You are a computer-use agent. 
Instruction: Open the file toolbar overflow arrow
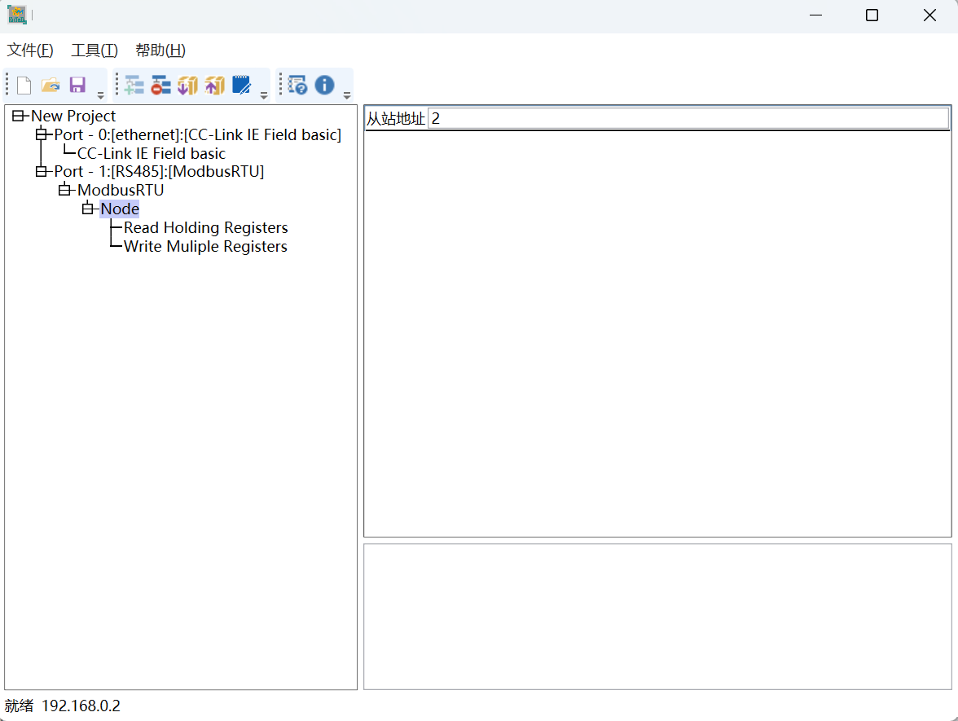pos(101,95)
